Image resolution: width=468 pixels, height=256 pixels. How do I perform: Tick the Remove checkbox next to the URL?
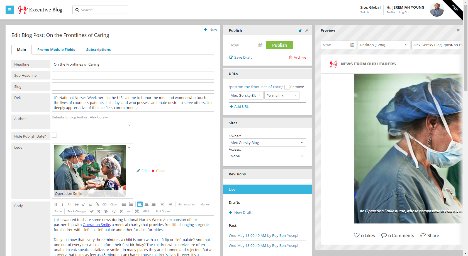pos(287,87)
